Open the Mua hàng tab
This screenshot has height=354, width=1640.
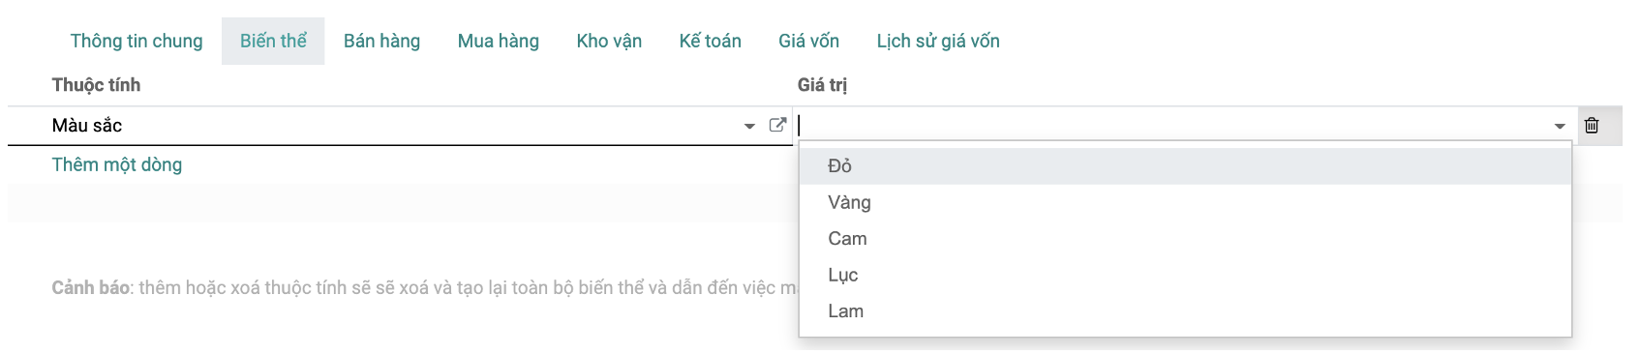click(x=499, y=41)
